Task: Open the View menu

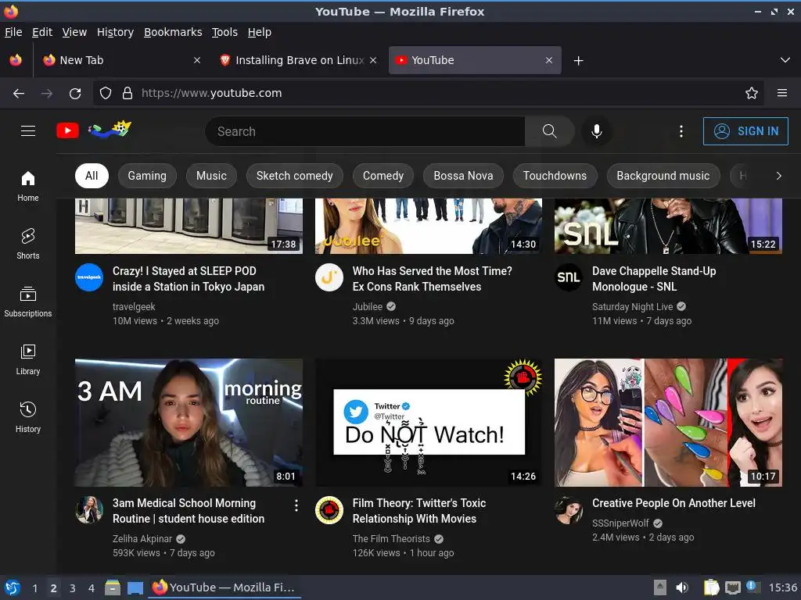Action: [x=74, y=32]
